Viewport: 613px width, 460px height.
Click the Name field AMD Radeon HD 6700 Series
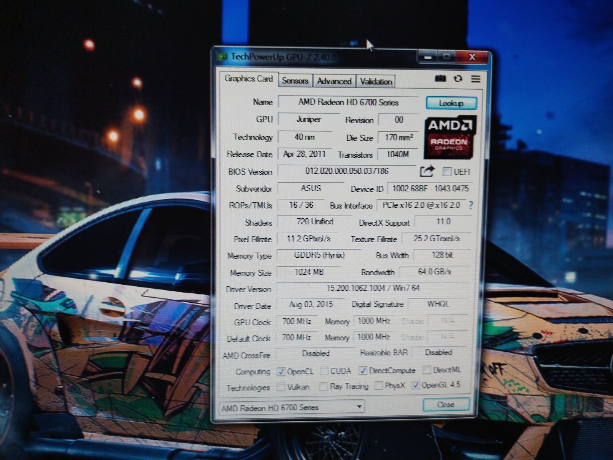[348, 102]
